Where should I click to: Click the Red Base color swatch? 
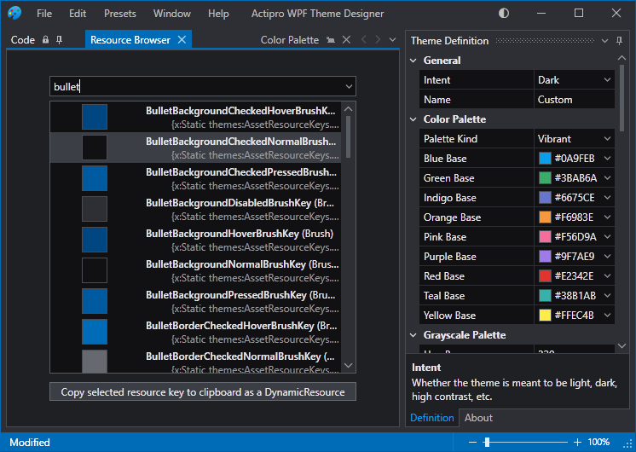pos(545,276)
